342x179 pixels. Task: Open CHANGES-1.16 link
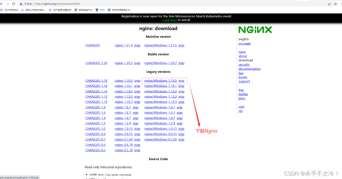(x=96, y=86)
